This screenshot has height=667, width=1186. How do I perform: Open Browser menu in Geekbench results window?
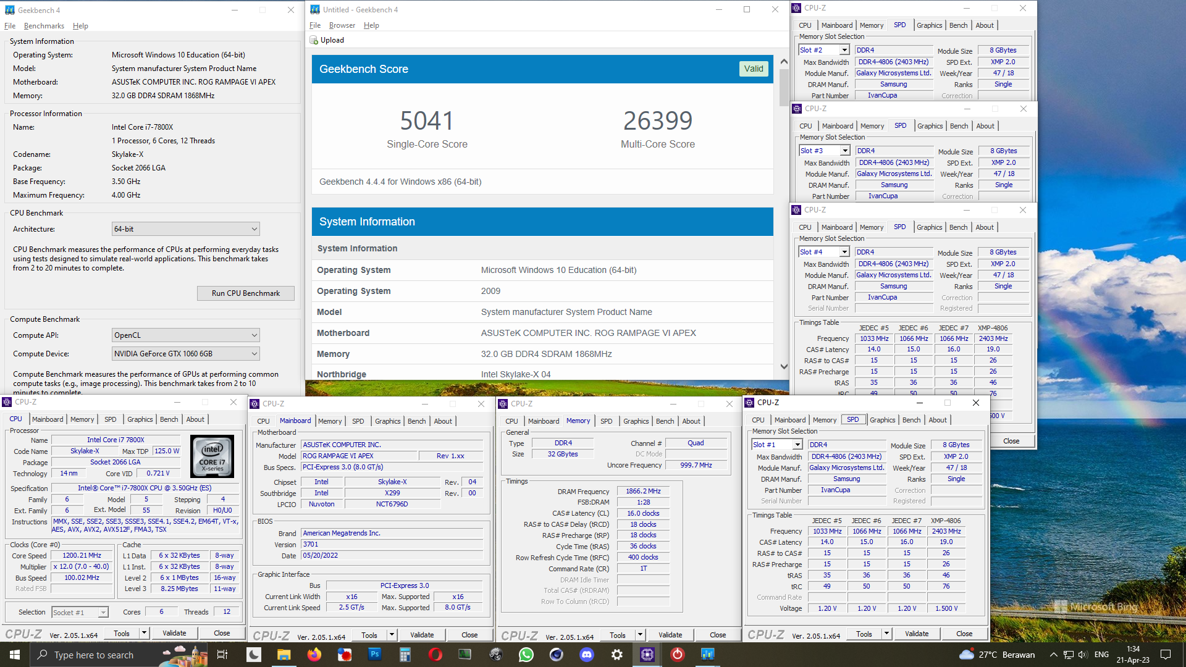click(342, 25)
